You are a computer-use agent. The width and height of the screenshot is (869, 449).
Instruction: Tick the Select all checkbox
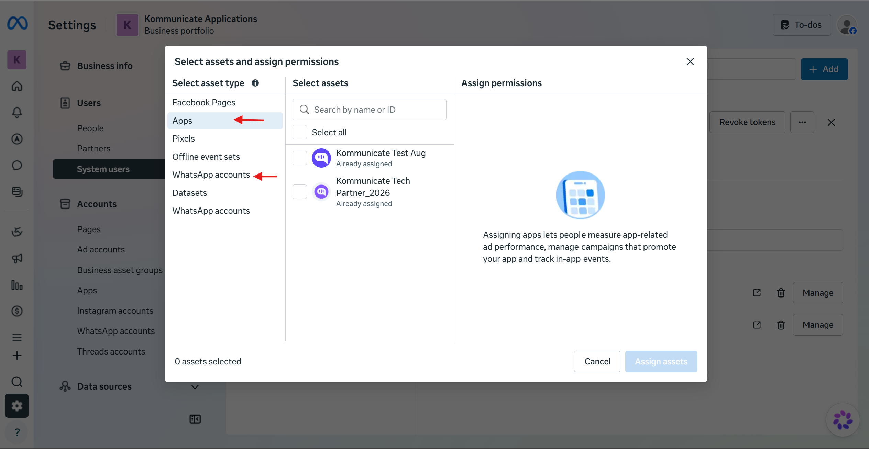click(x=300, y=132)
